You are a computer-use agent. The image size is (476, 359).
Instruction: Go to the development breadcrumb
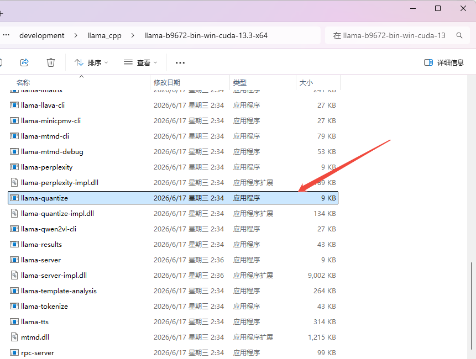[x=42, y=35]
